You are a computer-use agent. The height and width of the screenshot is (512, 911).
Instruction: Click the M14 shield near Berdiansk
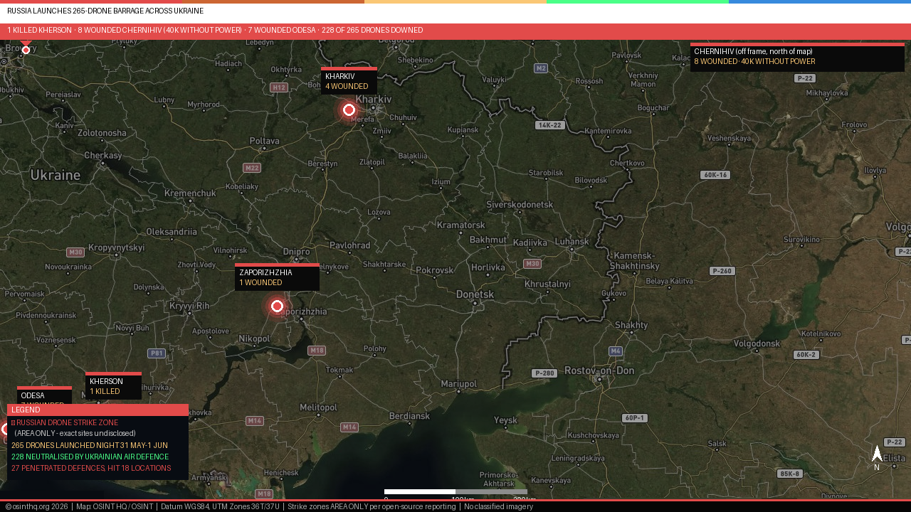(x=349, y=427)
